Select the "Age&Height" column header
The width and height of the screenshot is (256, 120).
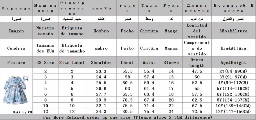233,63
